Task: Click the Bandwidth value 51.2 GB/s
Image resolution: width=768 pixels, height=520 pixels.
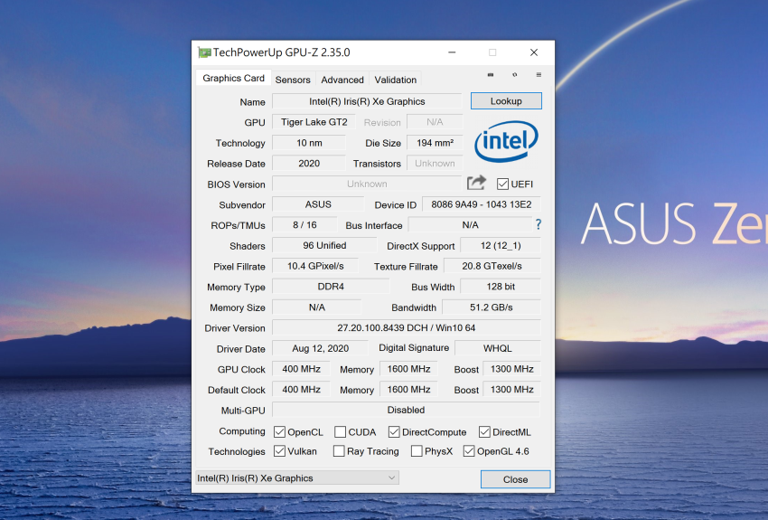Action: tap(492, 307)
